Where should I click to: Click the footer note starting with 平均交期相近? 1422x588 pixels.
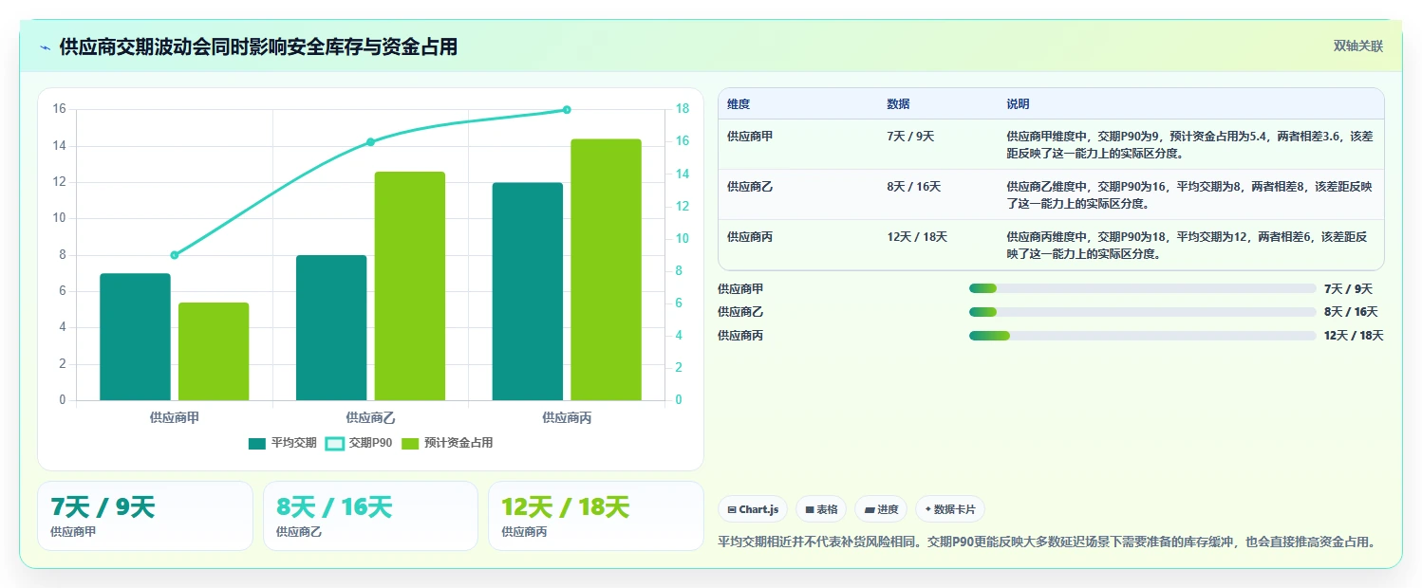pyautogui.click(x=1047, y=542)
